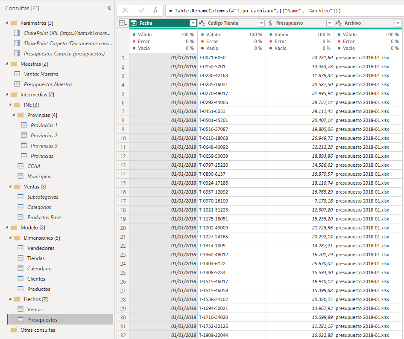Click the Parámetros folder icon
This screenshot has width=404, height=339.
(x=14, y=23)
